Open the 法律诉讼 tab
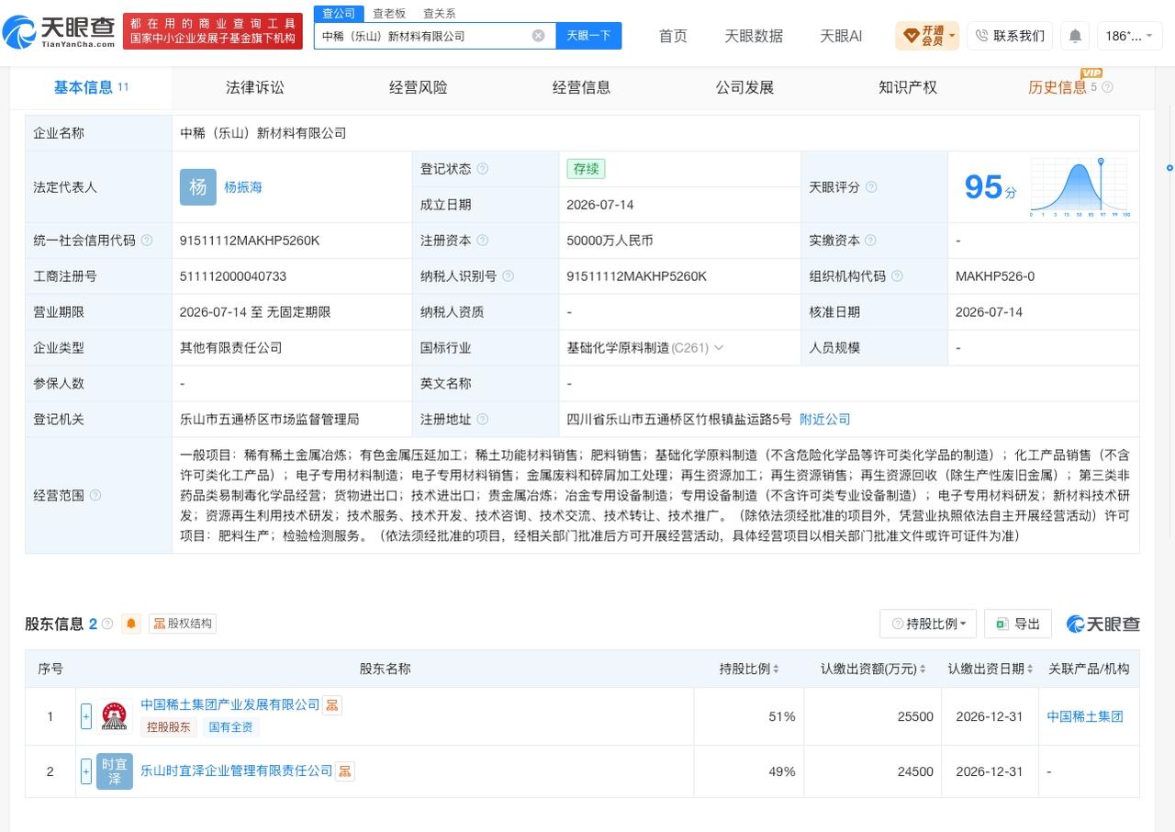 (x=255, y=87)
